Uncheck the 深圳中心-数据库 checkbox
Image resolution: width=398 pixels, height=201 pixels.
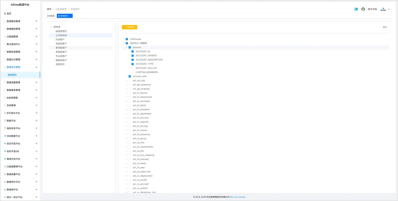click(127, 43)
